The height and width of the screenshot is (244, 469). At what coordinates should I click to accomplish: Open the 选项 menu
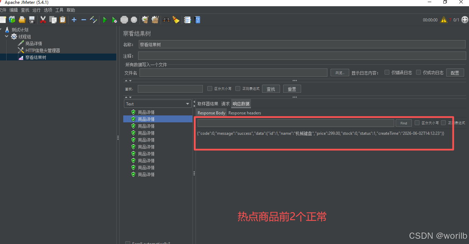(x=48, y=10)
